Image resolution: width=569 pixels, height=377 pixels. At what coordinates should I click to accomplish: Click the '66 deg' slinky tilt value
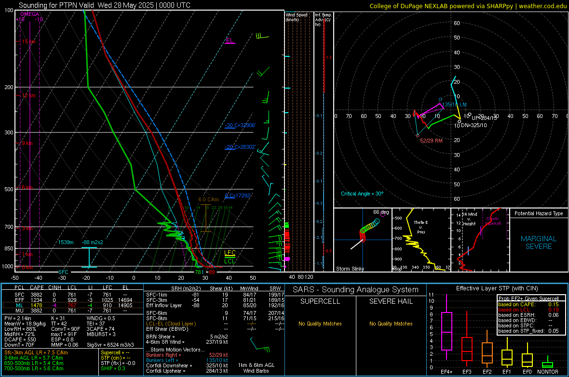(381, 212)
